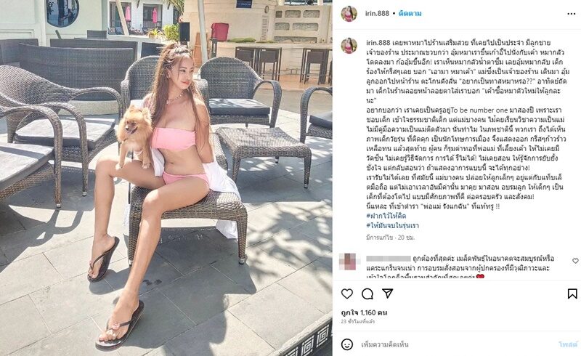Open the emoji picker smiley icon
This screenshot has height=356, width=581.
click(347, 344)
